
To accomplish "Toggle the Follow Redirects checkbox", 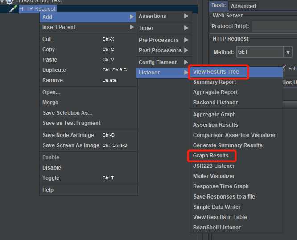I will (x=283, y=68).
